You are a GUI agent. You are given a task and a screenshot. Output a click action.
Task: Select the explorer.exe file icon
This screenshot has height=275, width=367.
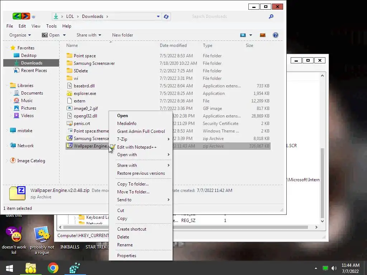point(69,93)
